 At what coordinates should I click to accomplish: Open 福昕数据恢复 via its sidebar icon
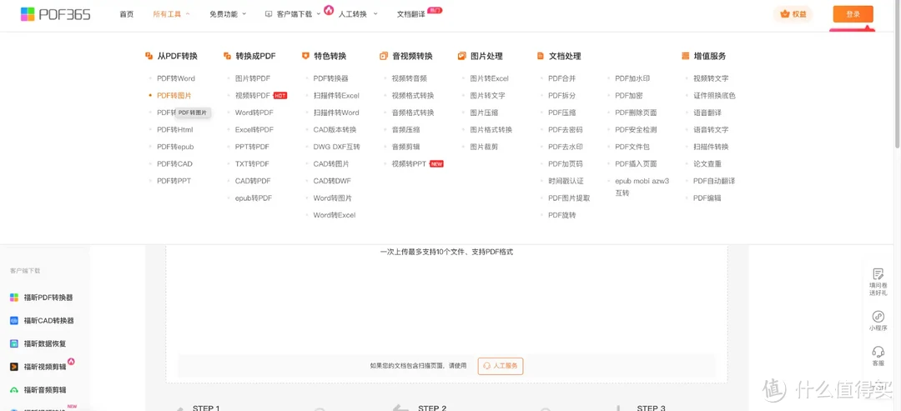coord(14,343)
